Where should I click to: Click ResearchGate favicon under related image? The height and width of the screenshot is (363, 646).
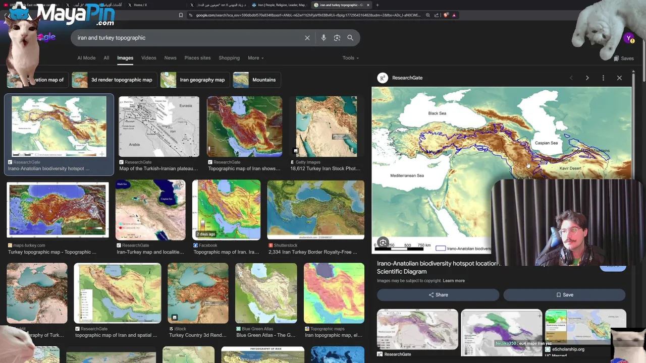(380, 354)
